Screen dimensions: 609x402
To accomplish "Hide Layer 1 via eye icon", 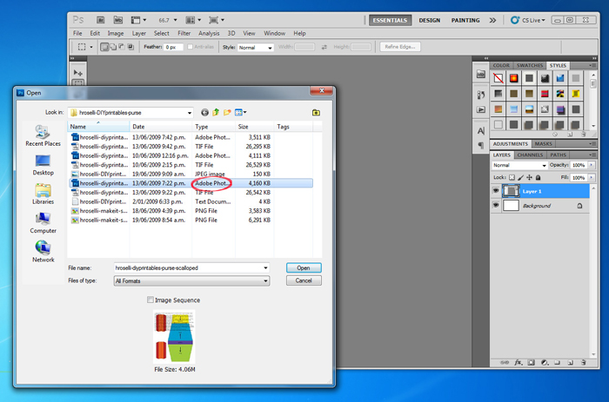I will click(x=496, y=191).
